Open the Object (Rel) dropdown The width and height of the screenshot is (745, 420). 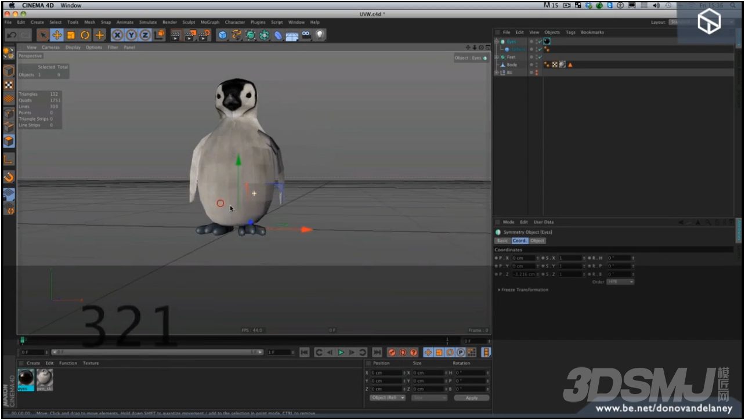[388, 398]
